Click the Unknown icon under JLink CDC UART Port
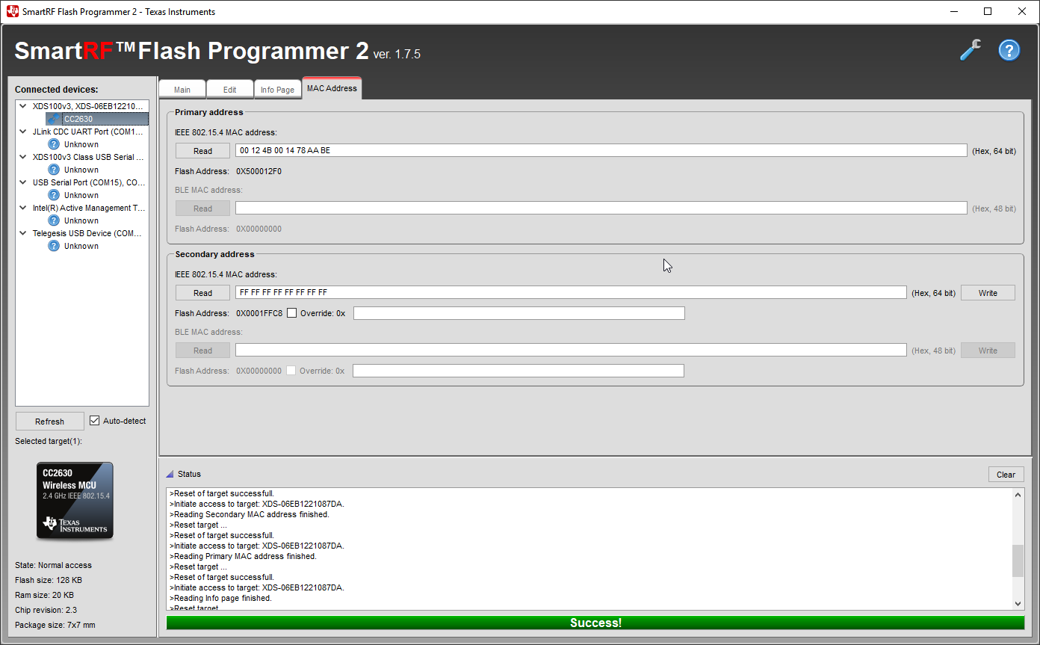1040x645 pixels. [54, 144]
